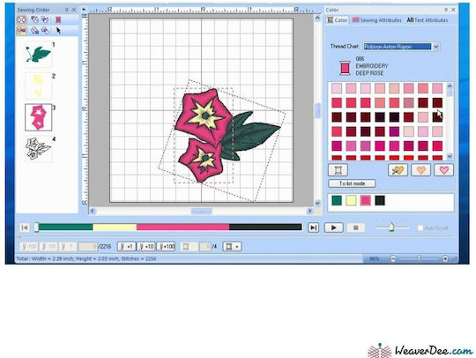
Task: Select the arrow pointer tool in Sewing Order
Action: 58,30
